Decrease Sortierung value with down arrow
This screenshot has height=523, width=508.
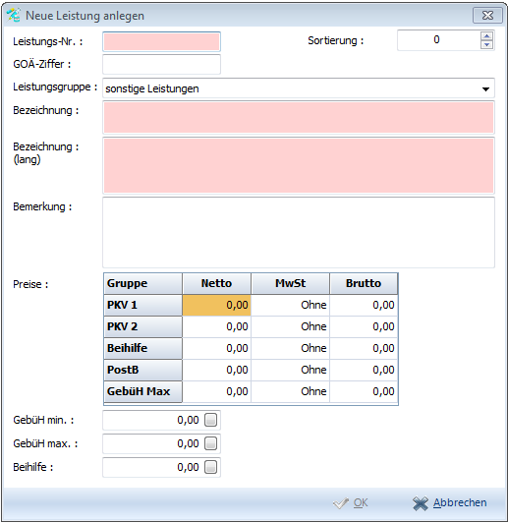click(x=486, y=44)
